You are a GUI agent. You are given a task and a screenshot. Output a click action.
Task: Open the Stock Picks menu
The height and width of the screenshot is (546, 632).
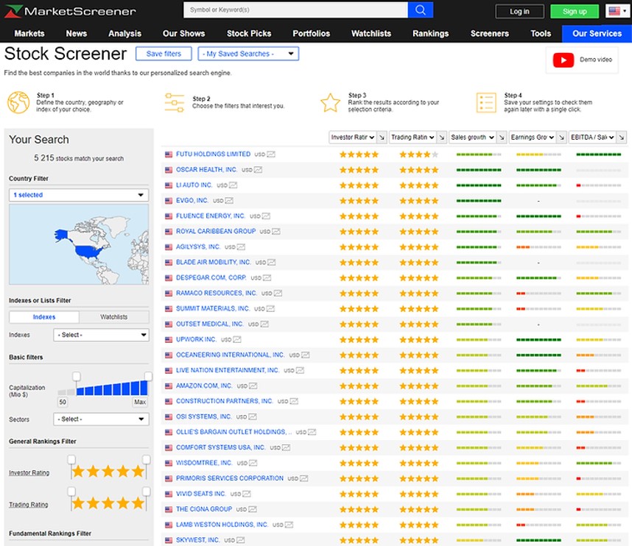pos(249,34)
